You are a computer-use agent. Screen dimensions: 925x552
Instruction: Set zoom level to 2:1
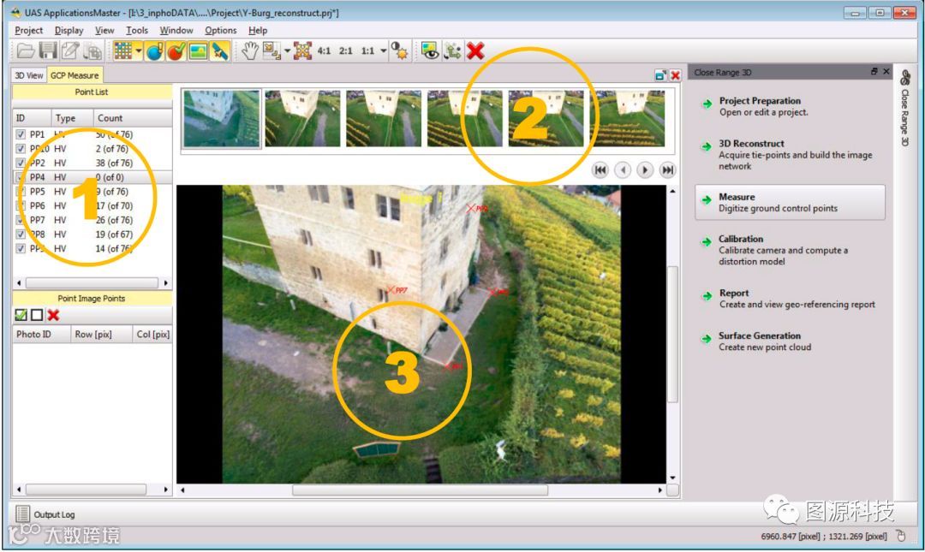(x=346, y=51)
